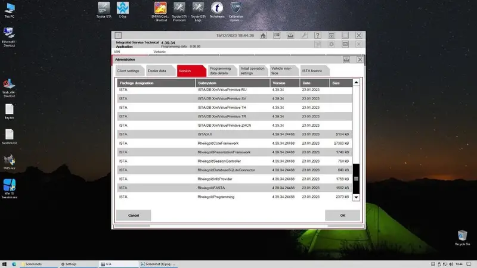Click the Version column header
The height and width of the screenshot is (268, 477).
[285, 83]
